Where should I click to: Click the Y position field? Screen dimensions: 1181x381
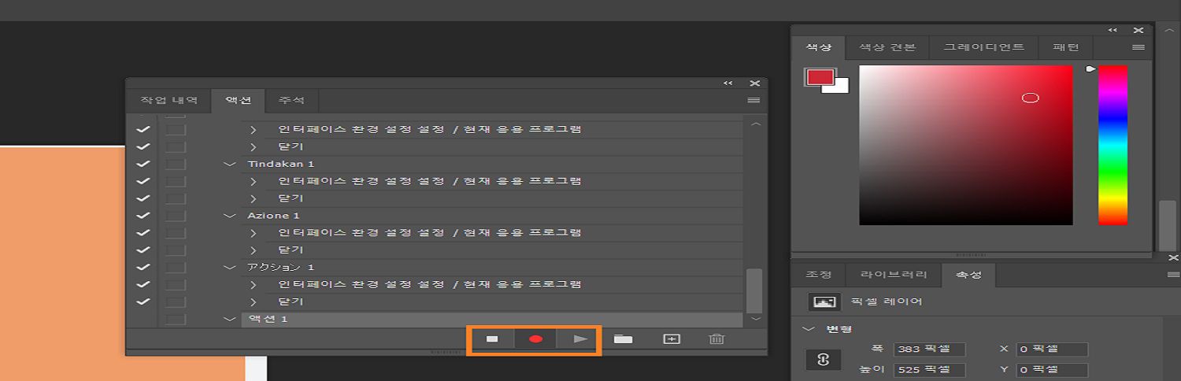point(1052,369)
